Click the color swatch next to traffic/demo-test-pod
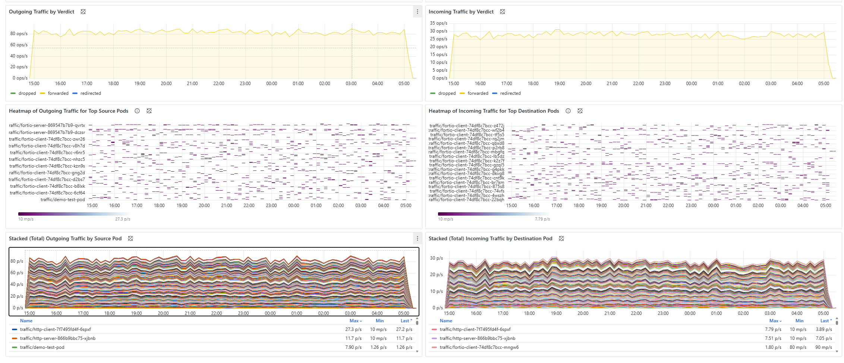Image resolution: width=844 pixels, height=363 pixels. 14,347
